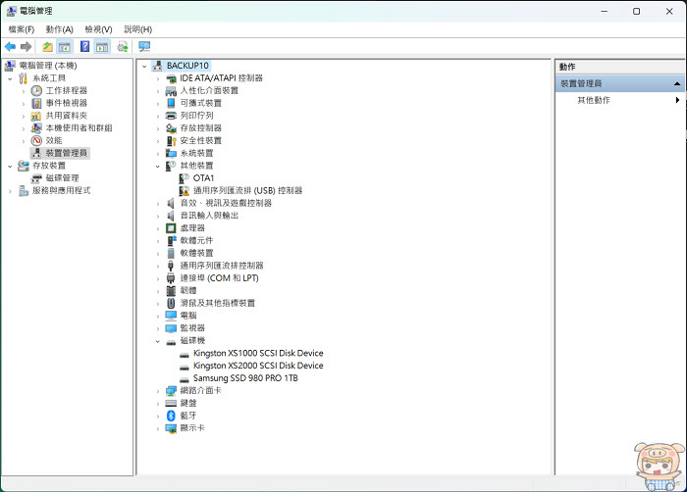Collapse the 裝置管理員 actions section arrow
Screen dimensions: 687x492
point(677,83)
